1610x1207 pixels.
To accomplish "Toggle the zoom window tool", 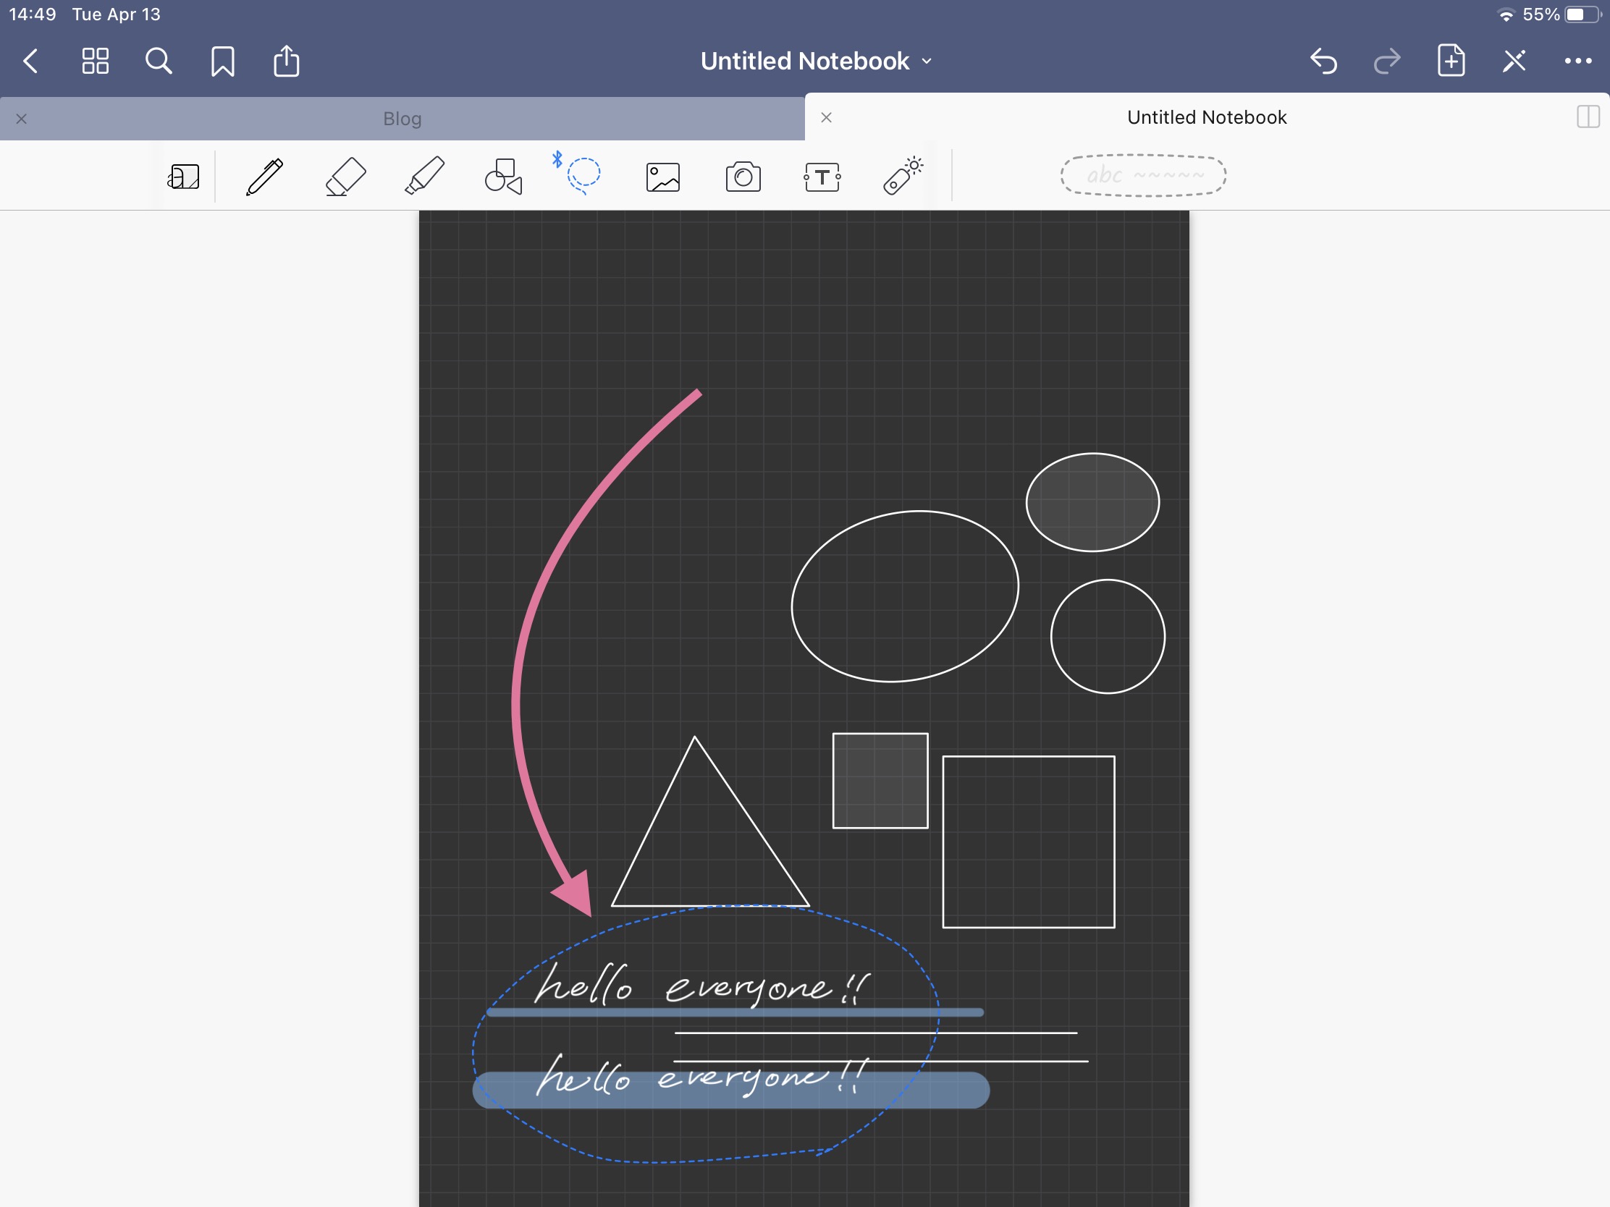I will point(183,177).
